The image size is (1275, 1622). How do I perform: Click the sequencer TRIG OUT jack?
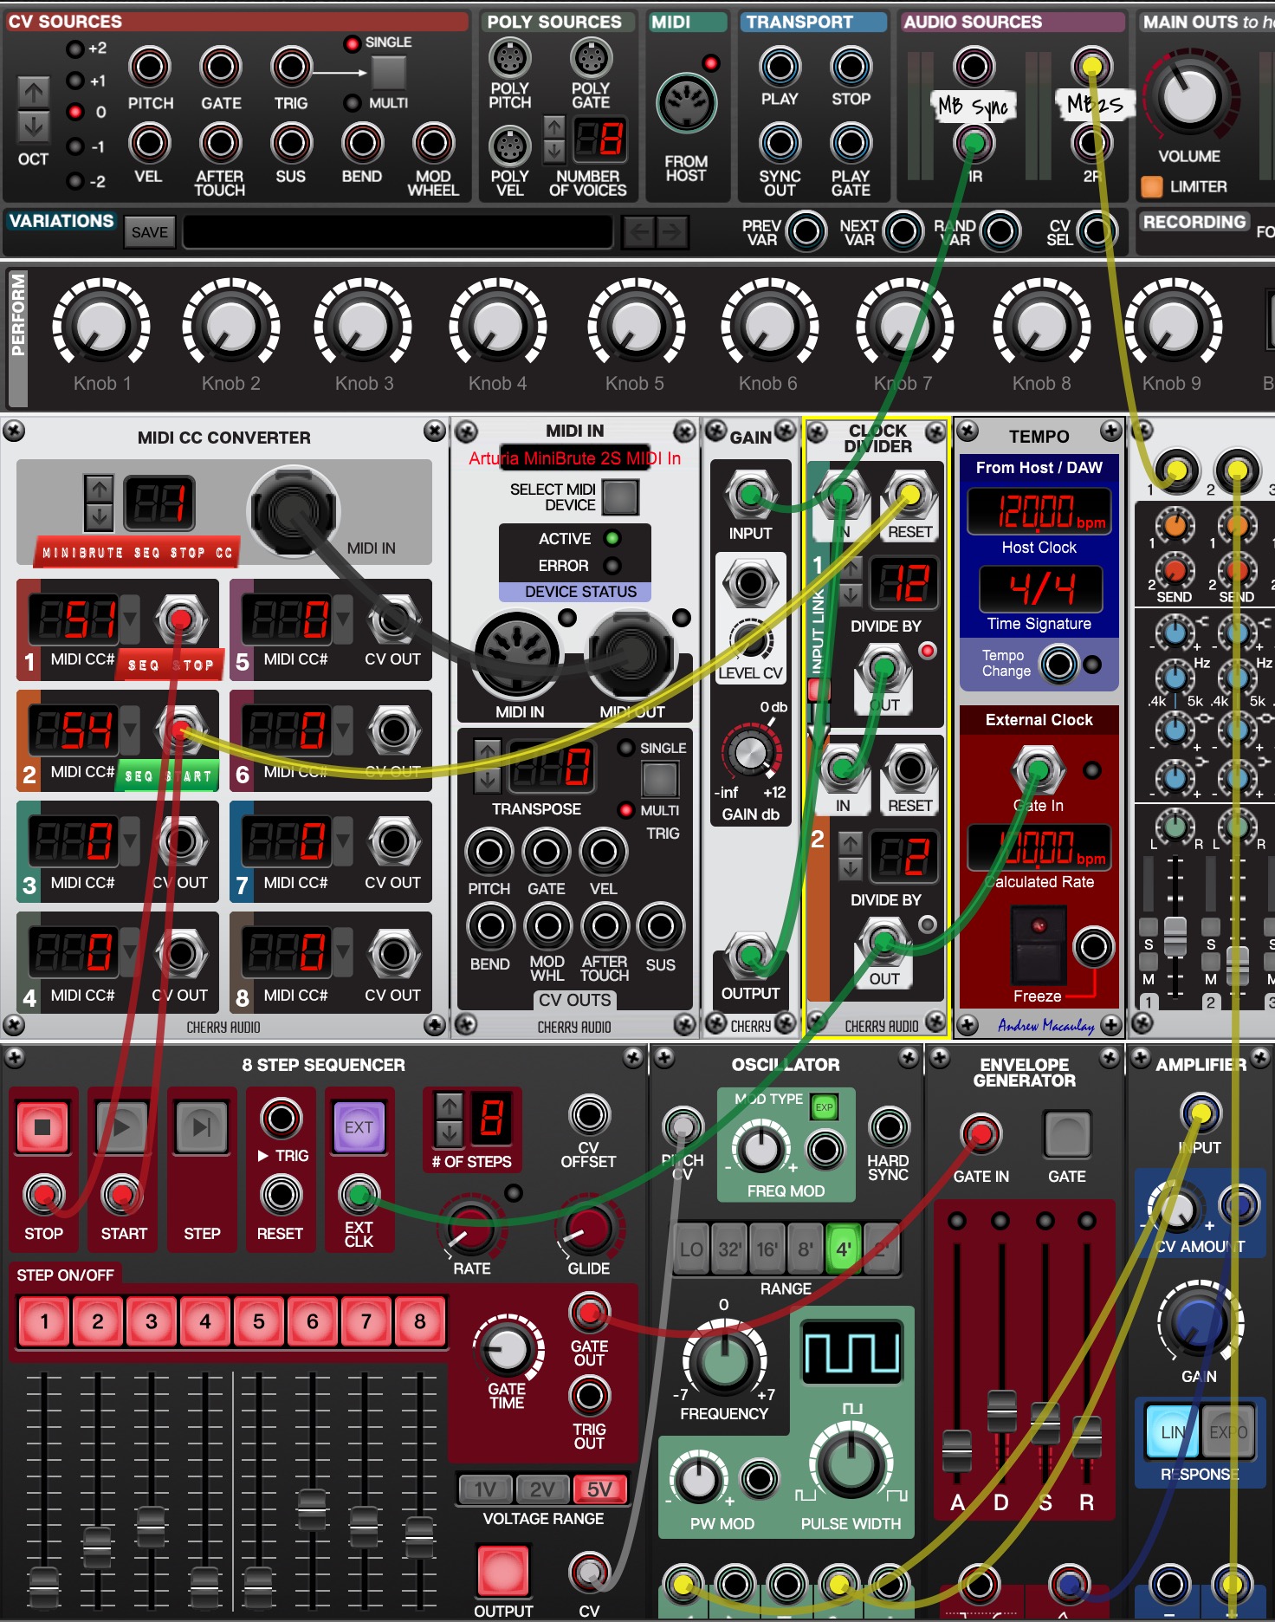(x=589, y=1396)
